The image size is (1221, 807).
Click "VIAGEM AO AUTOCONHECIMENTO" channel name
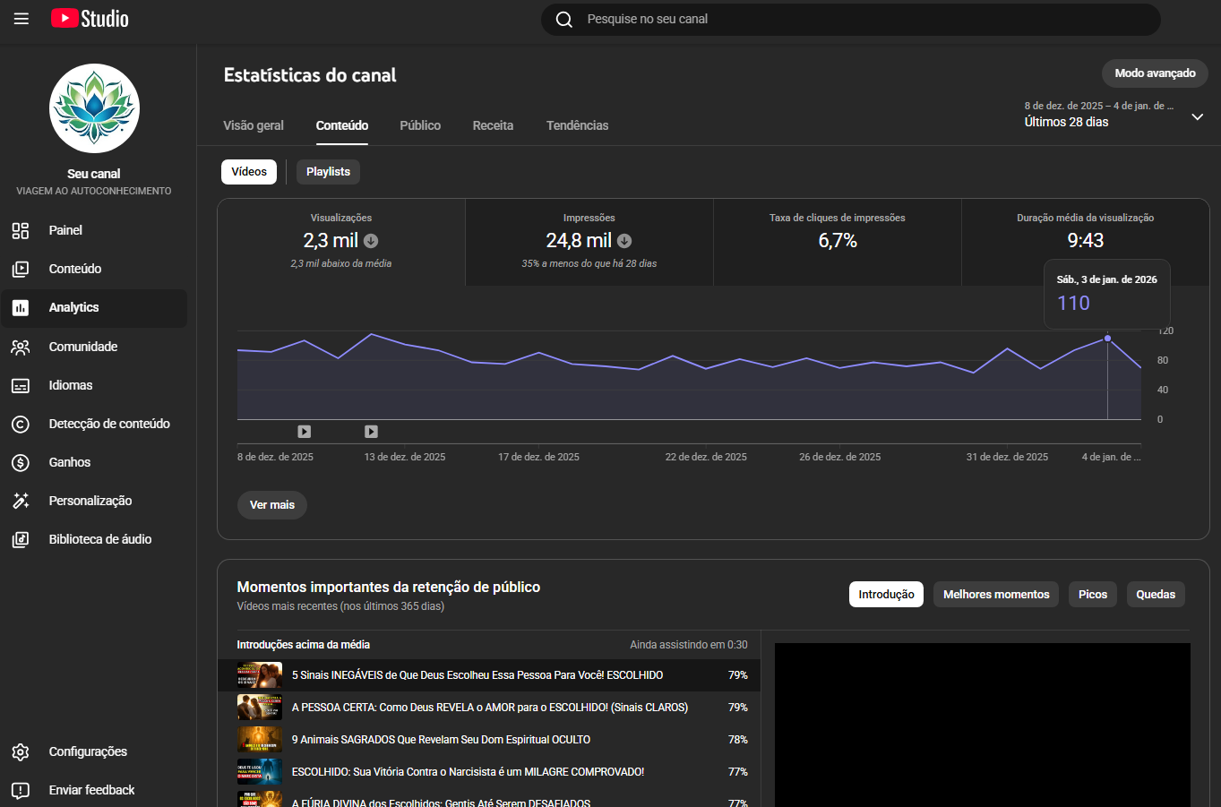pos(94,191)
